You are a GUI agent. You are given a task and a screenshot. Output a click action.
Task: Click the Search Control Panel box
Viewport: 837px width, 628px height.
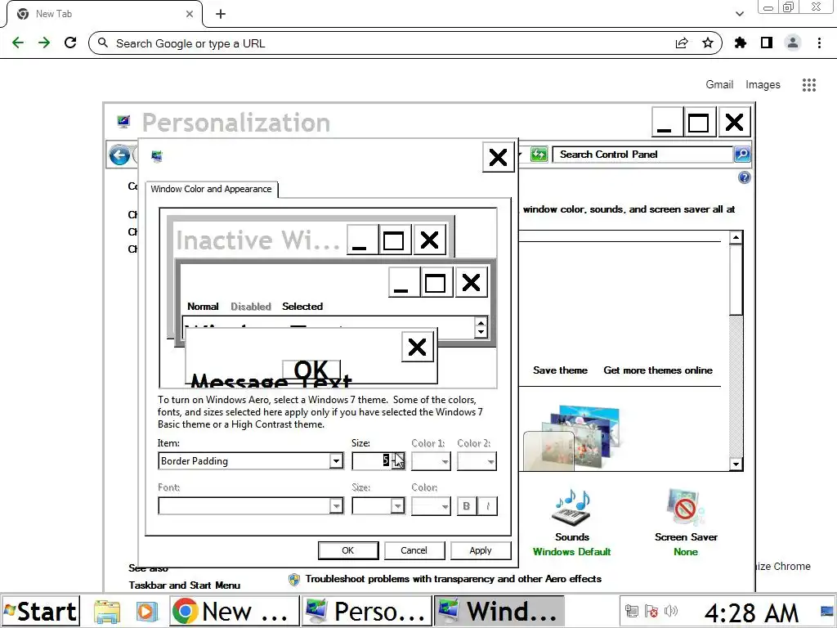pos(642,155)
